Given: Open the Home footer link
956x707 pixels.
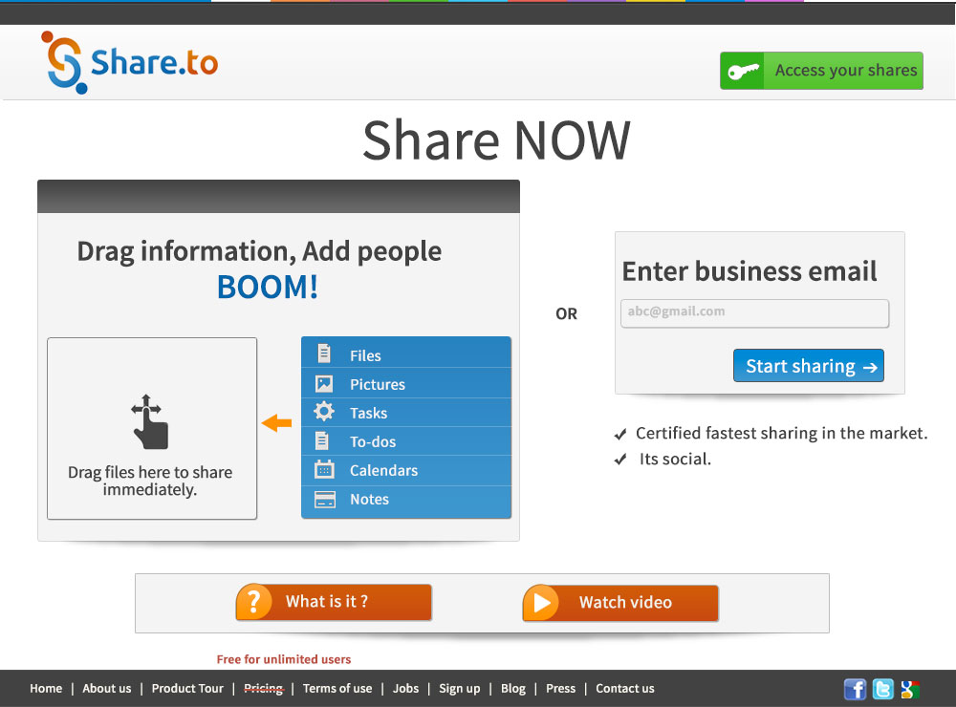Looking at the screenshot, I should point(46,688).
